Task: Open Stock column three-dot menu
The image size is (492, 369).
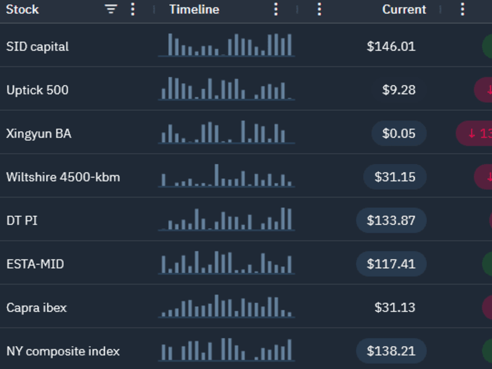Action: click(x=133, y=9)
